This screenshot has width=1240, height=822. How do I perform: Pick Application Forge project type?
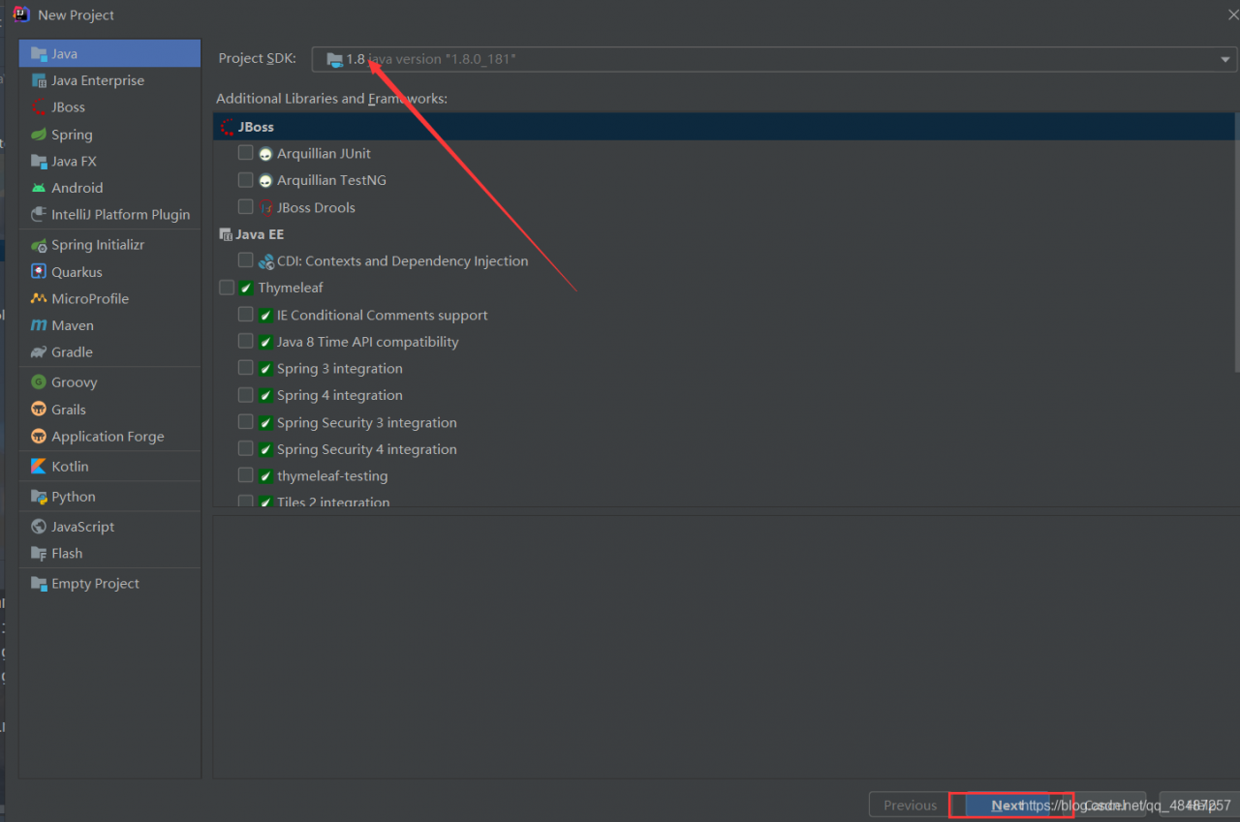point(109,437)
